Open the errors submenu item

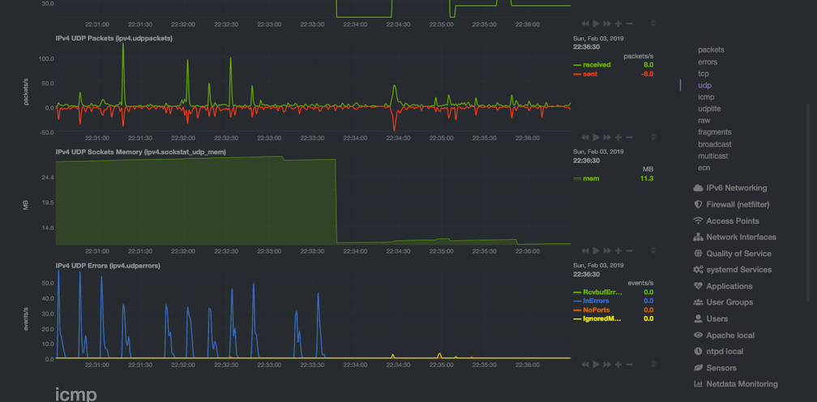click(x=708, y=62)
